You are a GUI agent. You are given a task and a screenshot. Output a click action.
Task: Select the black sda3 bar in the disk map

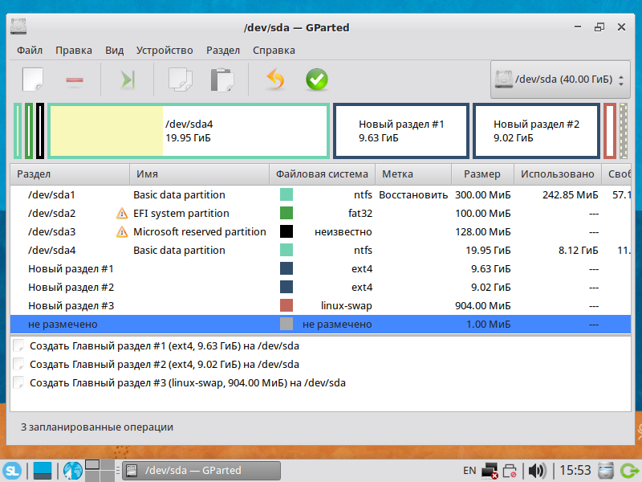(x=40, y=131)
